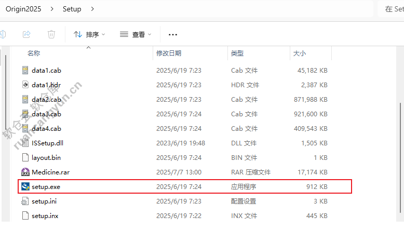
Task: Click the Share toolbar icon
Action: point(26,34)
